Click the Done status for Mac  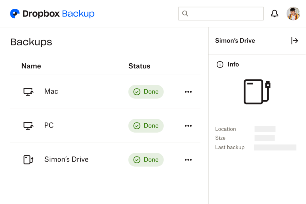pyautogui.click(x=146, y=92)
